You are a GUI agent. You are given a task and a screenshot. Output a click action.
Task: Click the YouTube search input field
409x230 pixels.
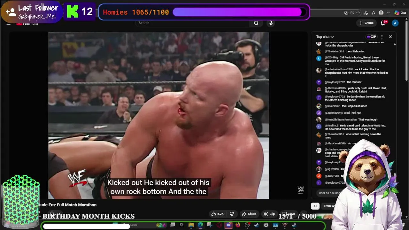click(192, 23)
